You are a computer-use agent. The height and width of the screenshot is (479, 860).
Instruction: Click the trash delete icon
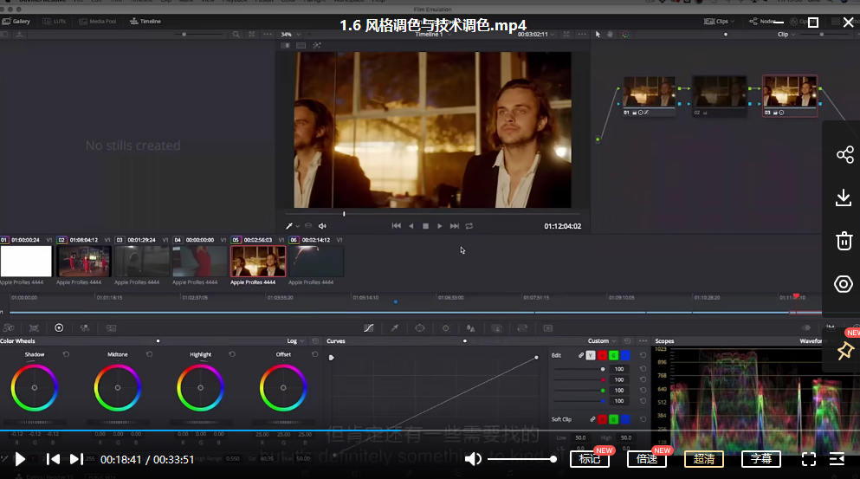(x=844, y=241)
